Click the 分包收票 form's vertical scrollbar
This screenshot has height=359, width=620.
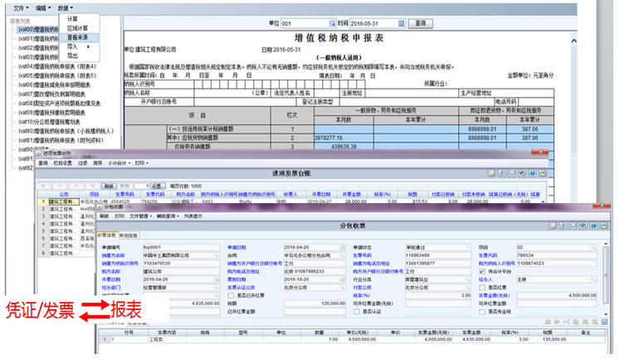click(605, 275)
